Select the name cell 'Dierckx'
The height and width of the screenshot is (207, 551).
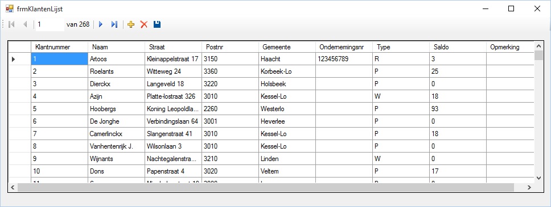116,84
